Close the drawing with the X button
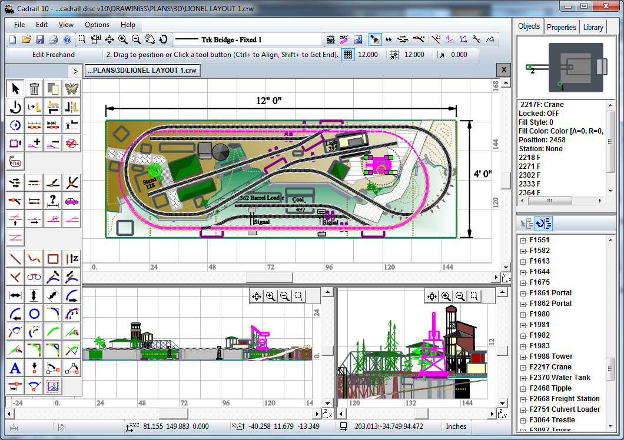 504,70
